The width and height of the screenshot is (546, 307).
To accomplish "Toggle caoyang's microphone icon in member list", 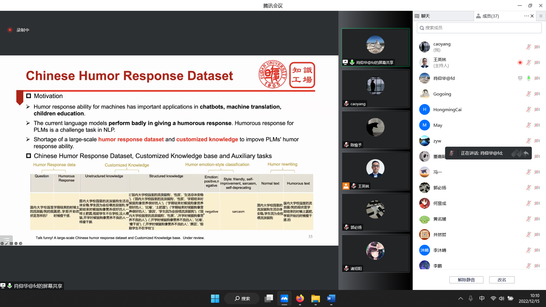I will [528, 47].
